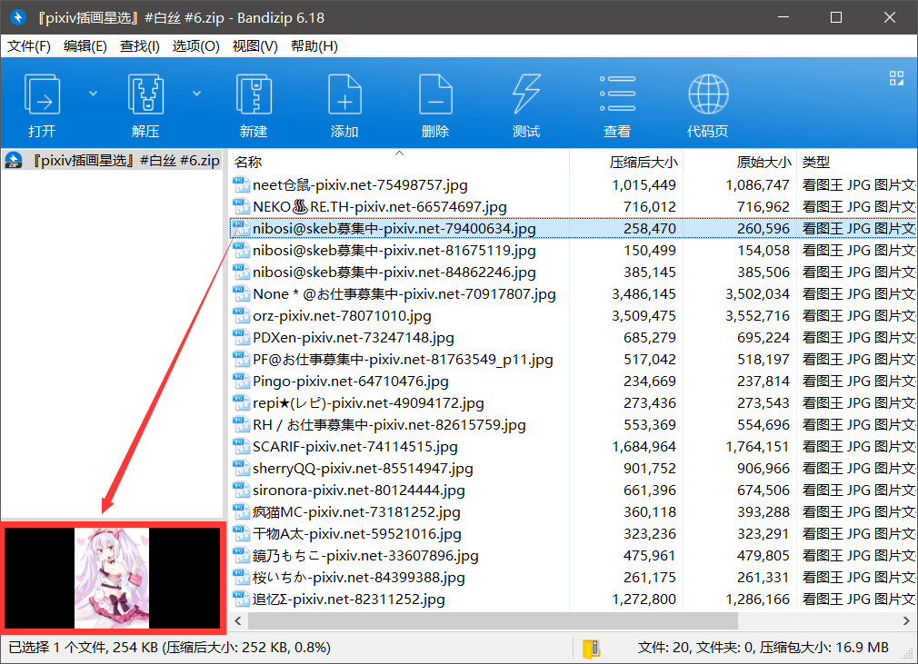Select the zip root node in tree panel
Viewport: 918px width, 664px height.
click(112, 160)
